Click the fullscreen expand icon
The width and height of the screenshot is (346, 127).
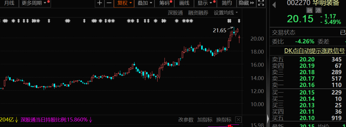(x=261, y=3)
